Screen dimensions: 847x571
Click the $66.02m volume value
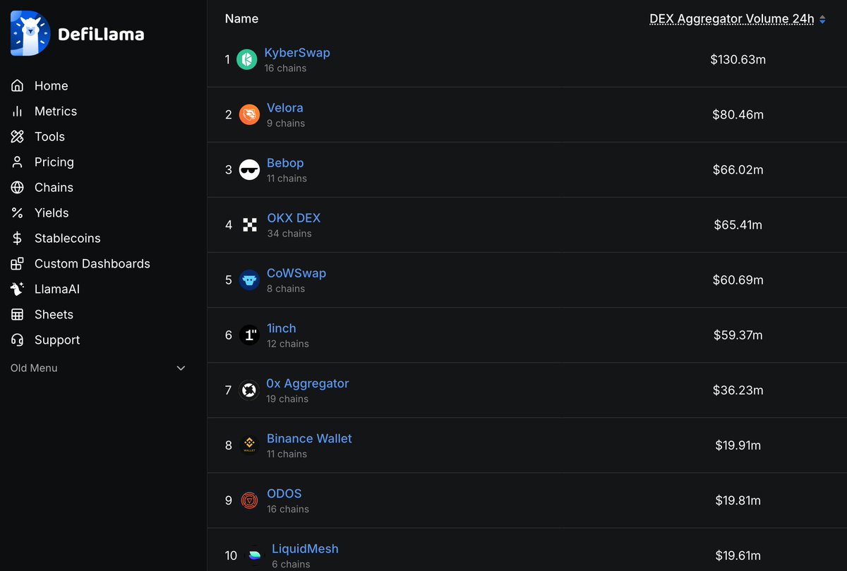(738, 169)
